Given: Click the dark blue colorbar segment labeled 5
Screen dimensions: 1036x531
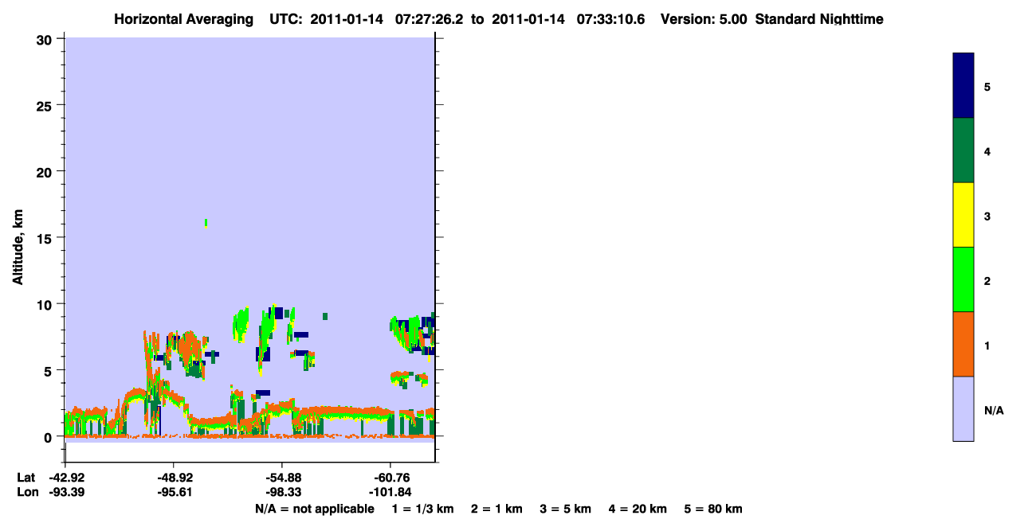Looking at the screenshot, I should point(963,86).
